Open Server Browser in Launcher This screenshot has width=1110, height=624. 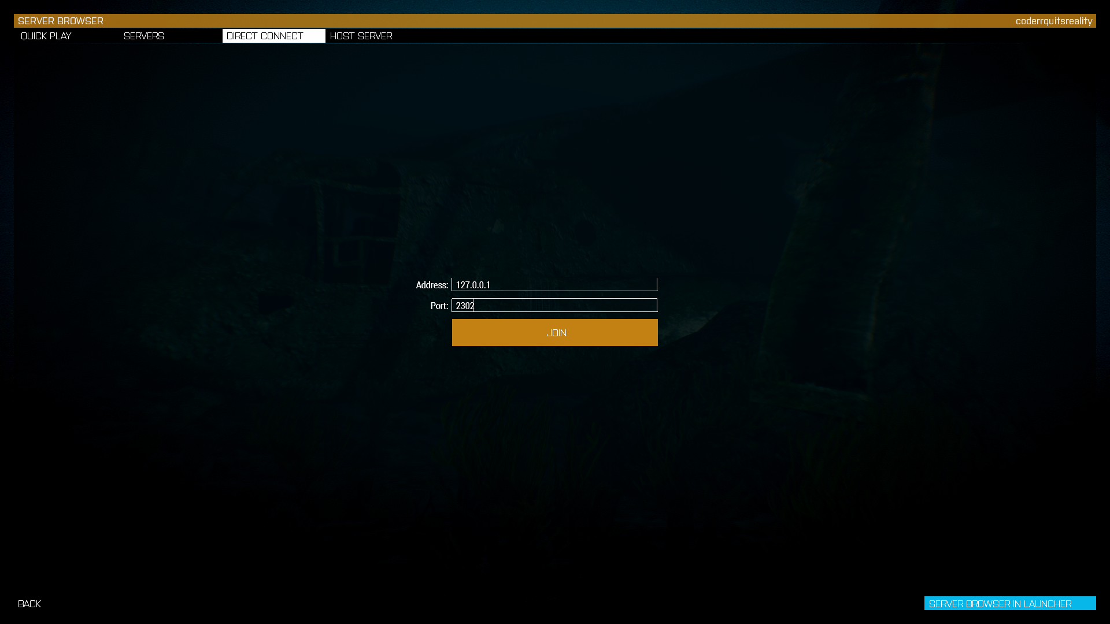[1010, 603]
